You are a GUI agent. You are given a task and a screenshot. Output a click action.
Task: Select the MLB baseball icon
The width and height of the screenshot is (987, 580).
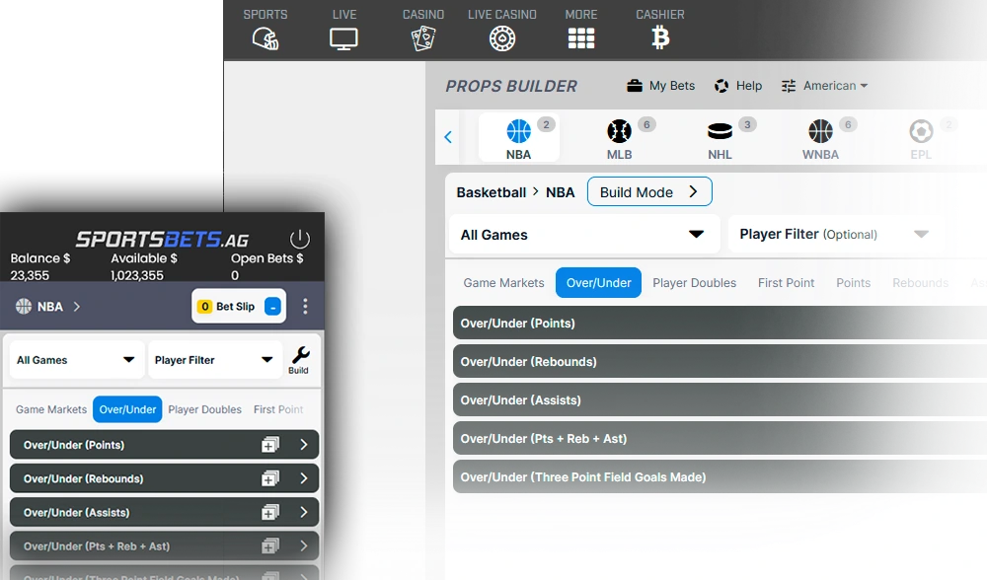[x=620, y=131]
